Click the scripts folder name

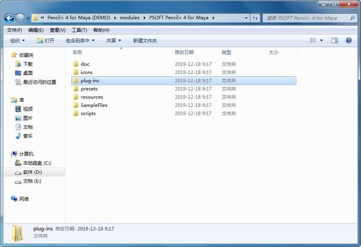88,114
